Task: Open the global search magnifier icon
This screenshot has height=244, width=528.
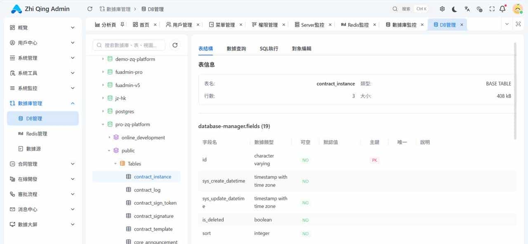Action: (x=394, y=8)
